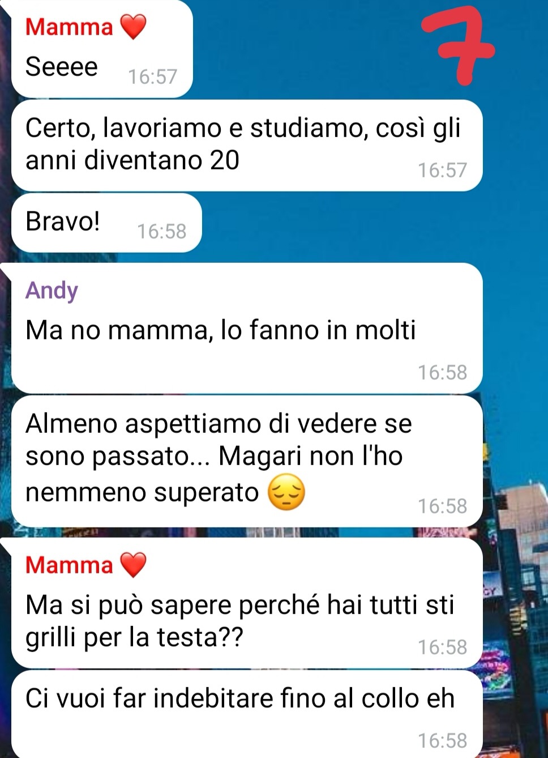Tap the heart next to the lower Mamma name

click(133, 565)
